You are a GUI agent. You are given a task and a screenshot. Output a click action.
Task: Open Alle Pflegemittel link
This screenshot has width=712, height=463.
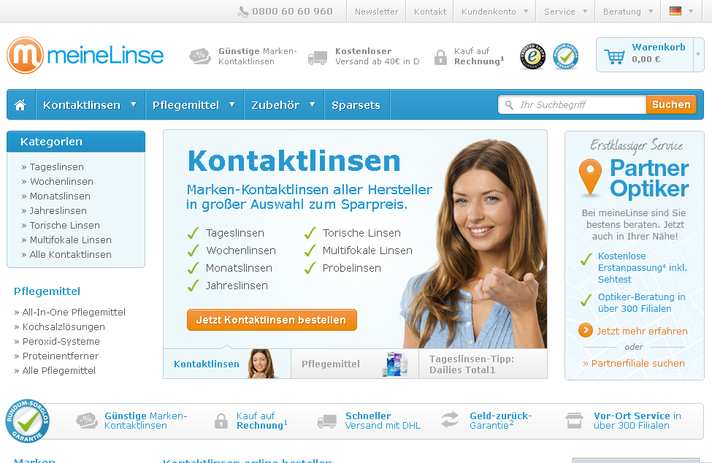click(59, 370)
